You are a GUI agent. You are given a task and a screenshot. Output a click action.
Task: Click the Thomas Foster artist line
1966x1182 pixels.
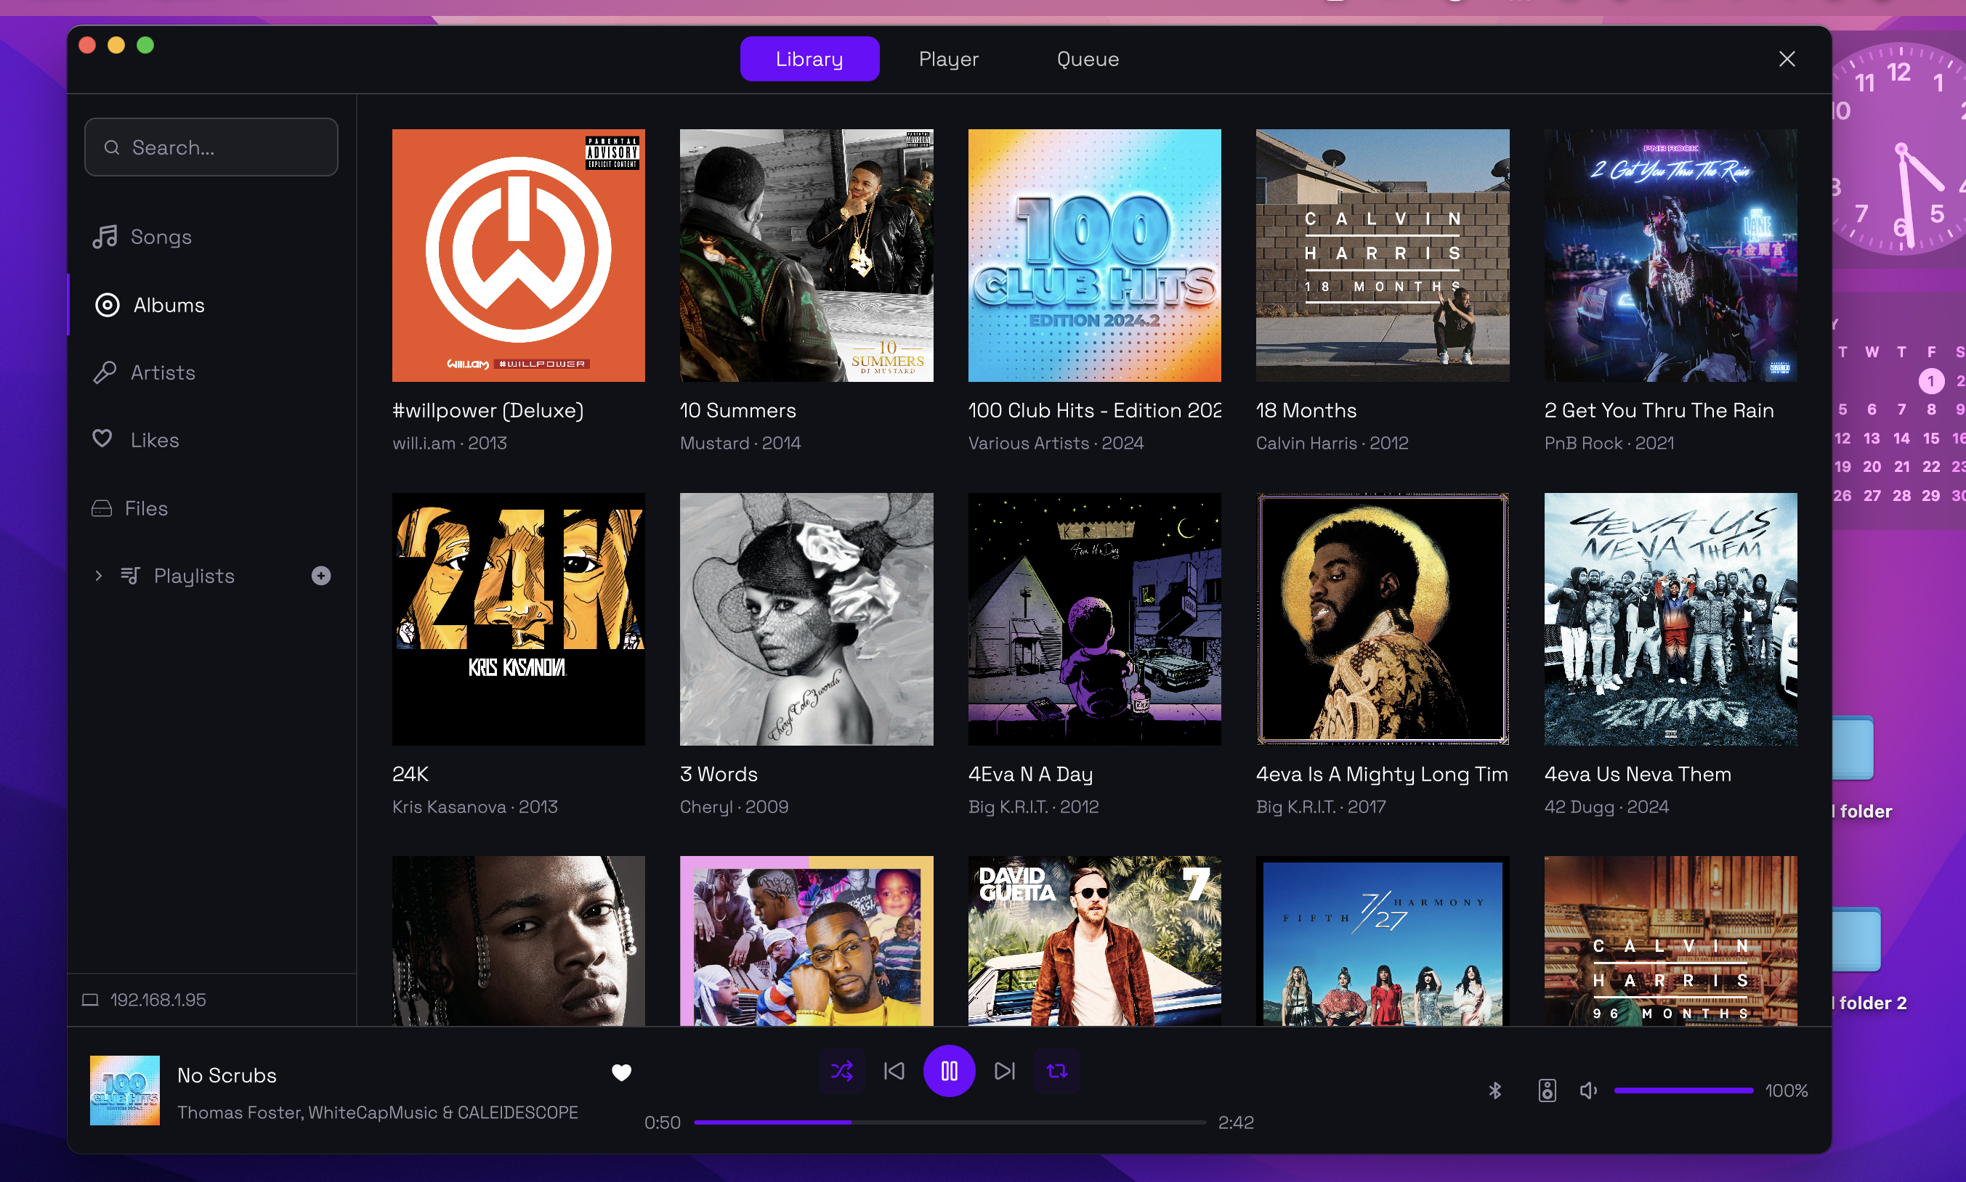(x=378, y=1113)
